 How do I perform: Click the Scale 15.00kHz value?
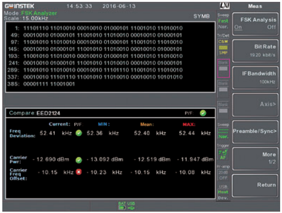(x=35, y=19)
